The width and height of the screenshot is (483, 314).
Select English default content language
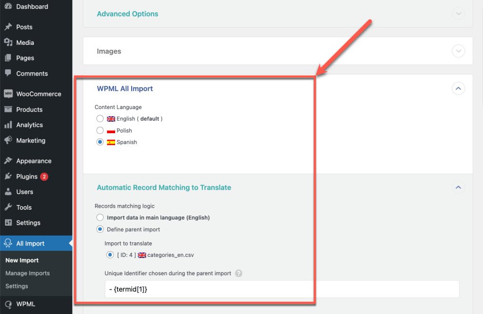100,119
